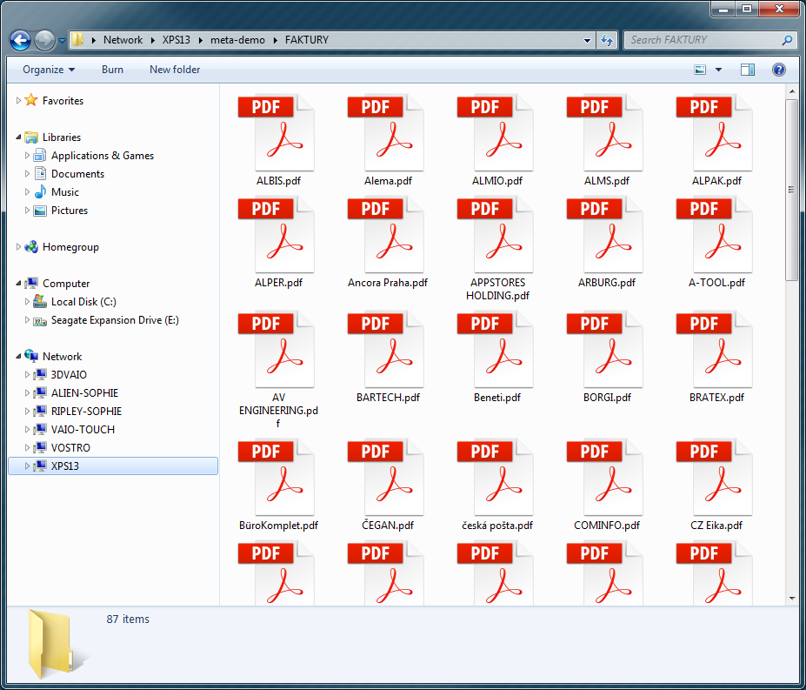Image resolution: width=806 pixels, height=690 pixels.
Task: Select the česká pošta.pdf file icon
Action: point(496,477)
